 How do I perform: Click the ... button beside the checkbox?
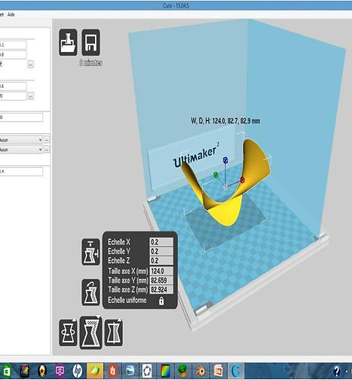click(x=30, y=65)
